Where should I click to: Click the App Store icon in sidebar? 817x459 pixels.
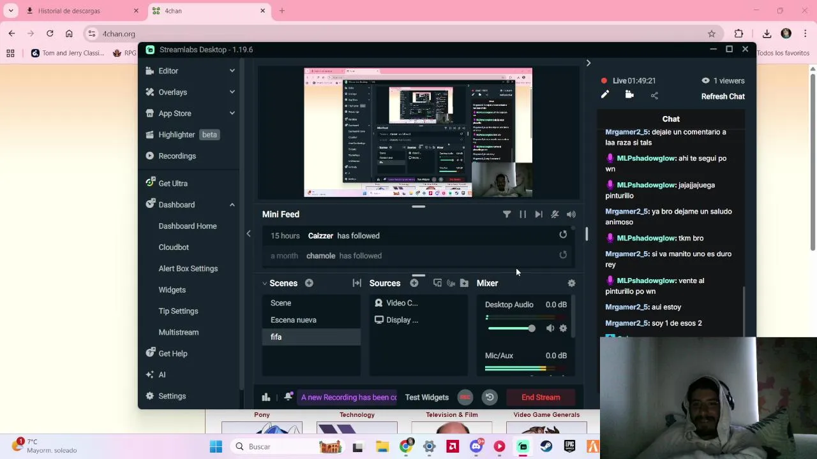(x=150, y=113)
